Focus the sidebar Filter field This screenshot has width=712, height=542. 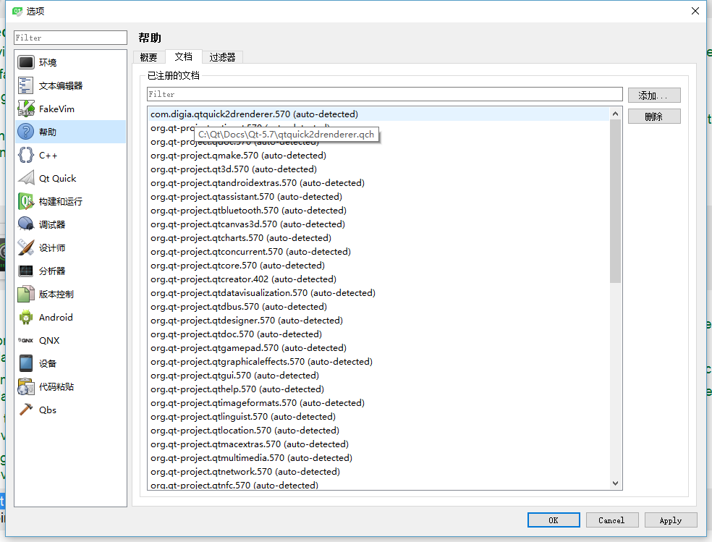tap(70, 38)
